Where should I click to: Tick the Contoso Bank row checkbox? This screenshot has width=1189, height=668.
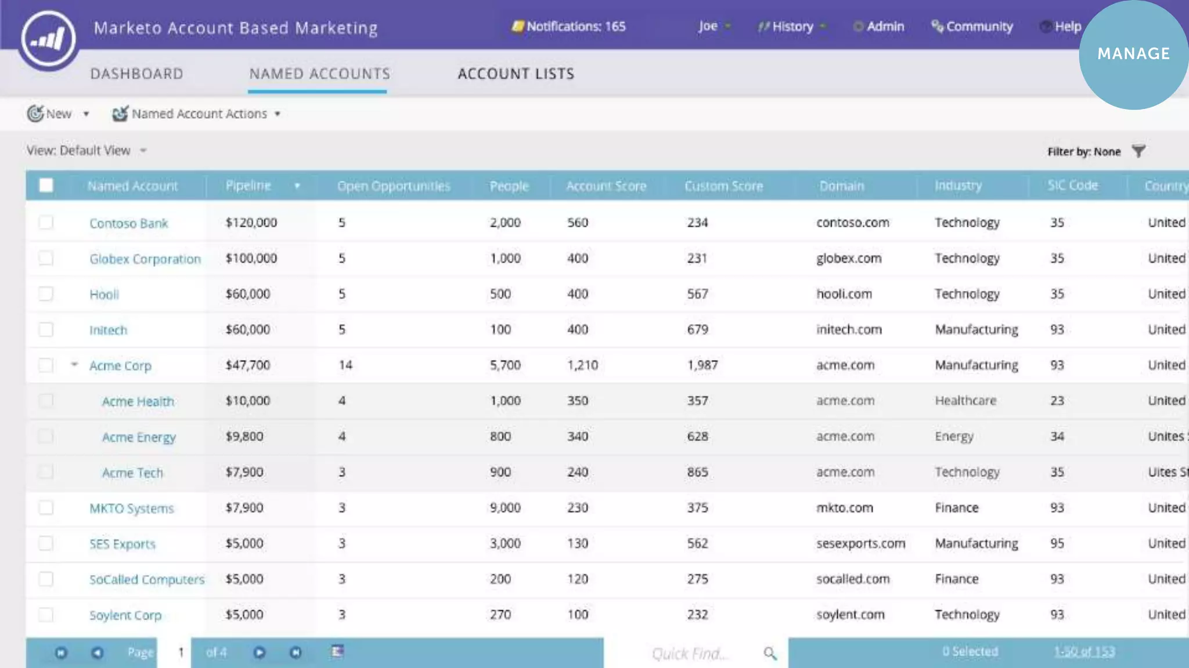(x=46, y=223)
